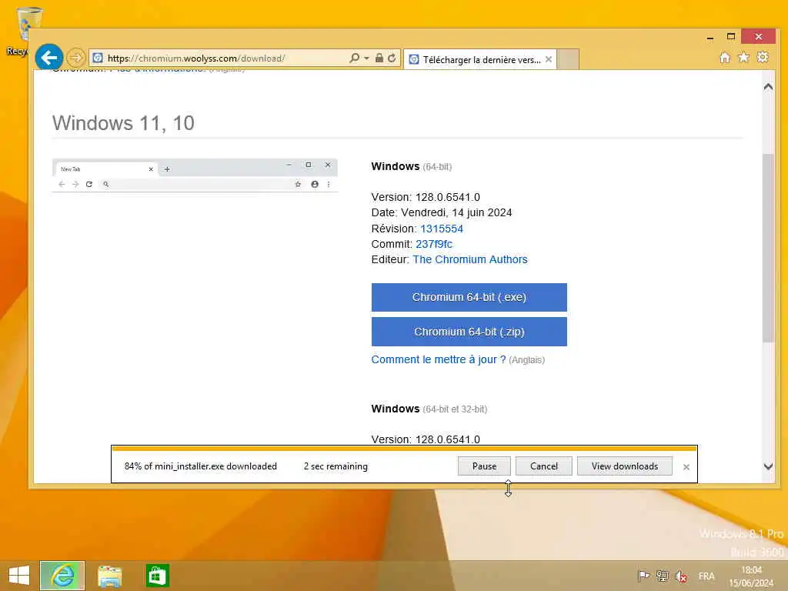Click the security lock icon in address bar

click(379, 58)
